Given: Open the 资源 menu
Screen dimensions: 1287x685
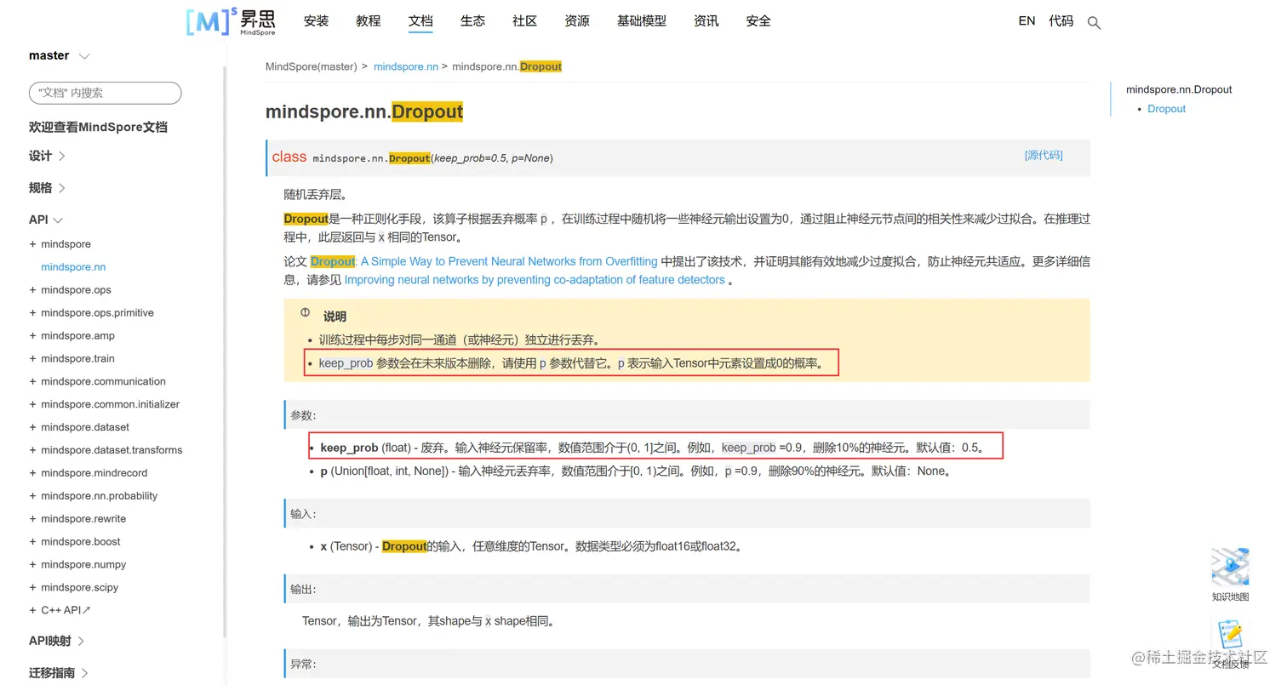Looking at the screenshot, I should (x=577, y=21).
